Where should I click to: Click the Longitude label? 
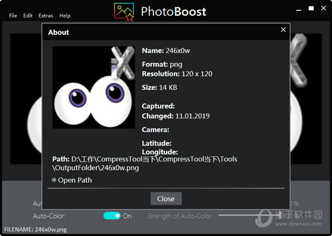pyautogui.click(x=160, y=152)
